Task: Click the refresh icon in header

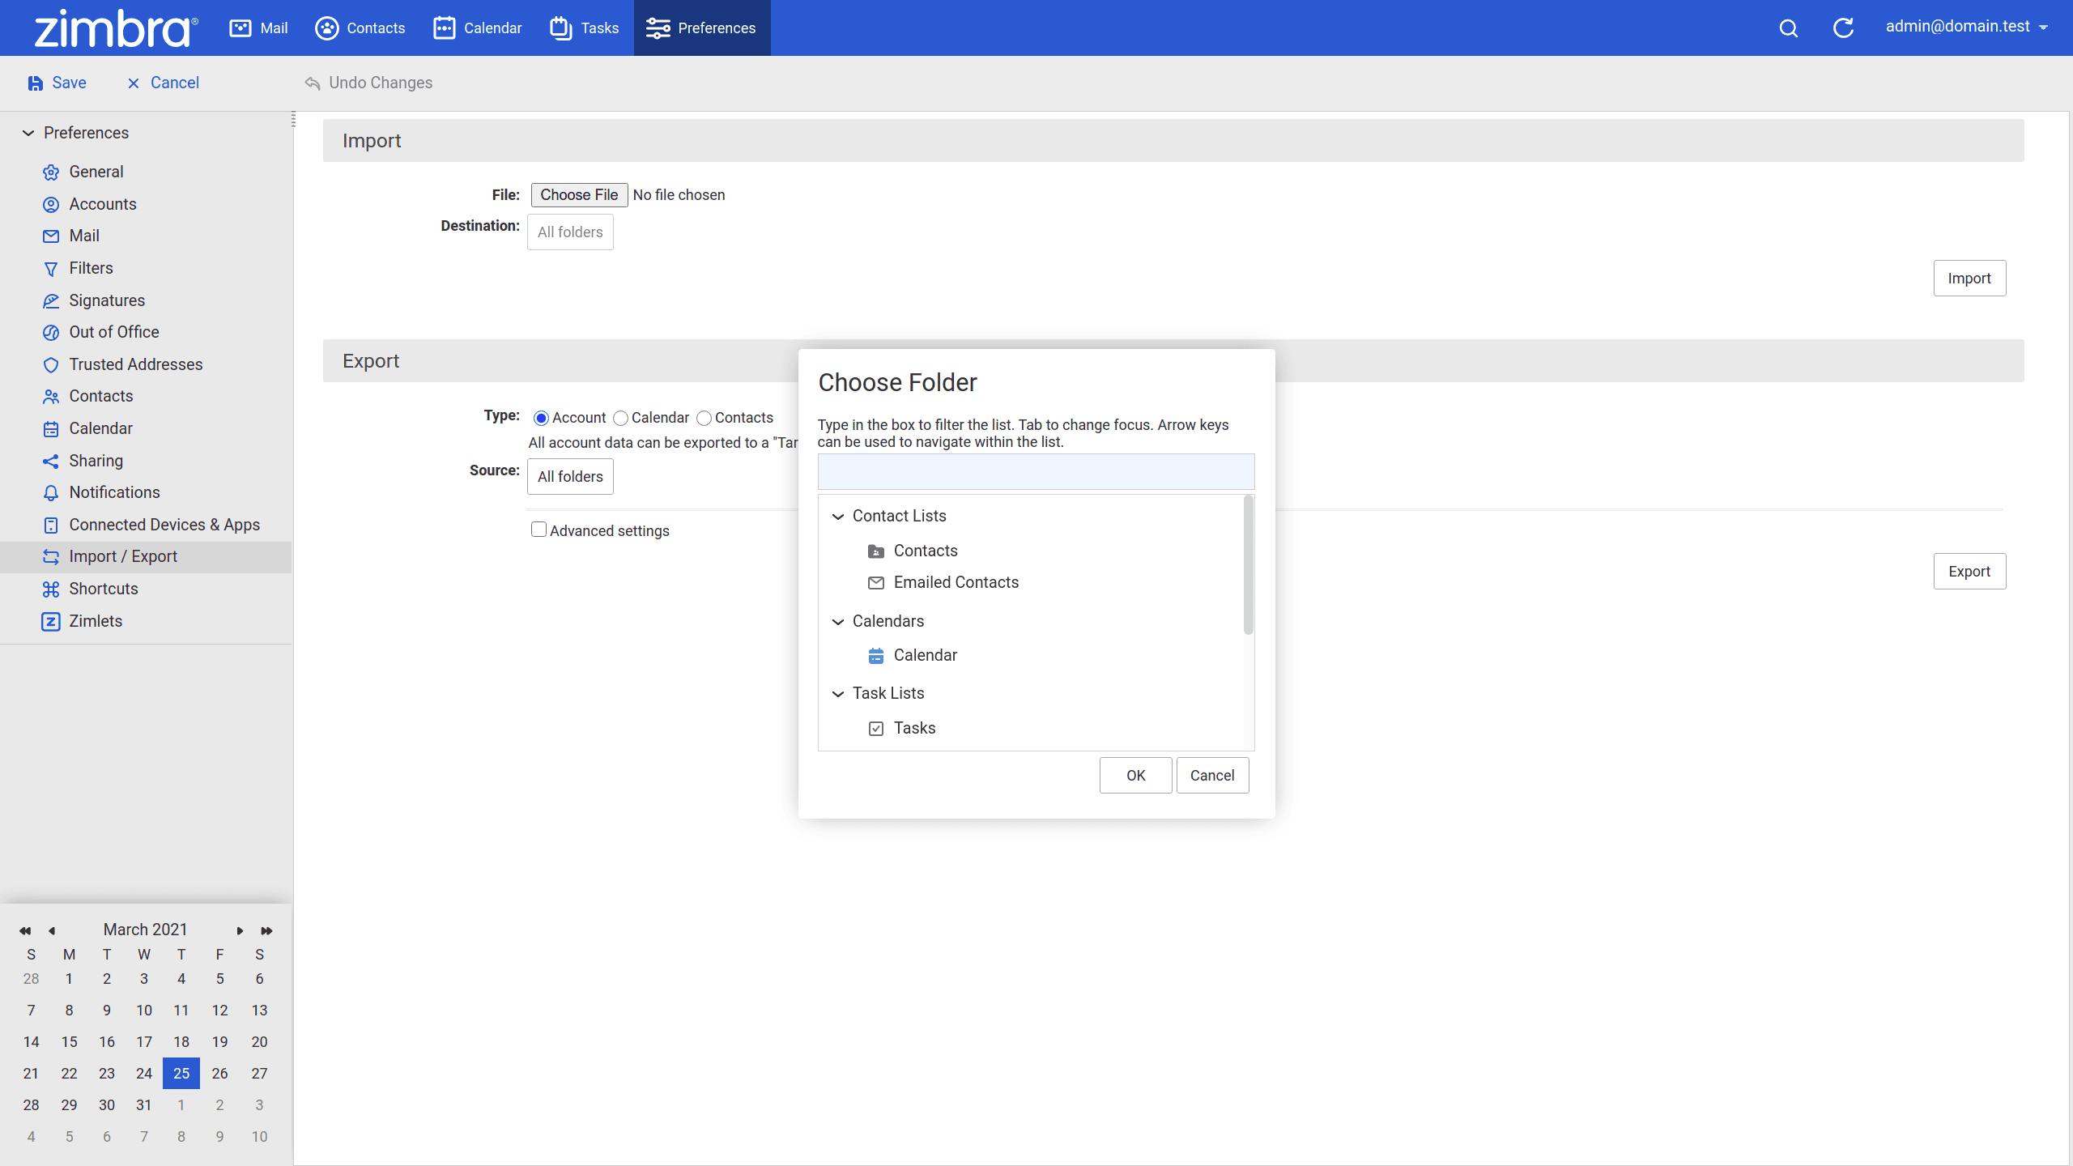Action: click(x=1843, y=28)
